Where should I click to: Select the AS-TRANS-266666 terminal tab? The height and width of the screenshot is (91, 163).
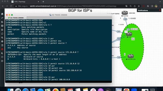pos(16,18)
